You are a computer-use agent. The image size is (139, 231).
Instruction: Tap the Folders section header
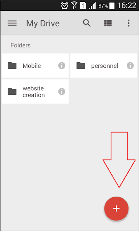coord(21,45)
